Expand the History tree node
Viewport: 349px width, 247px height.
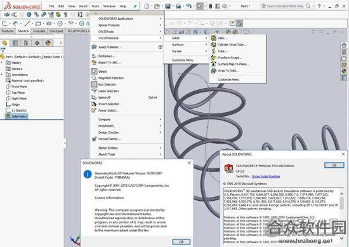(2, 63)
